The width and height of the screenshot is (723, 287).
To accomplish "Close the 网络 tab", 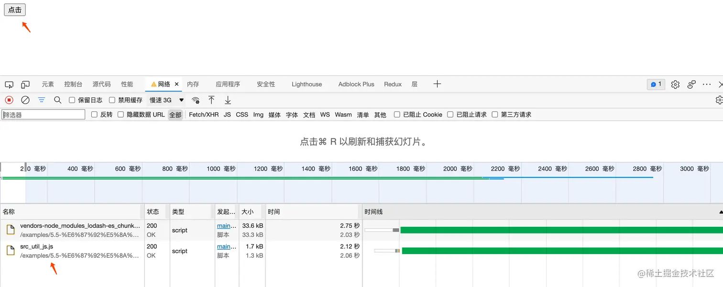I will [176, 84].
